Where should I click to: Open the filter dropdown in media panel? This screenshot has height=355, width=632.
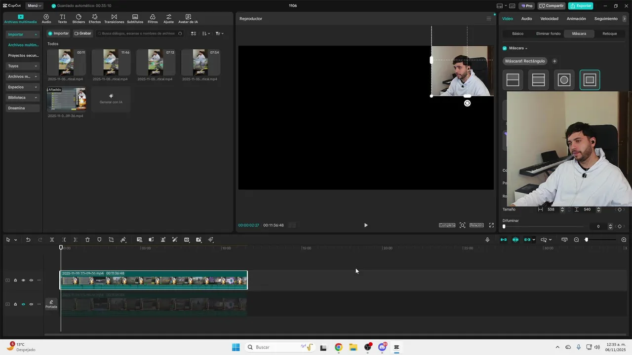click(x=220, y=34)
